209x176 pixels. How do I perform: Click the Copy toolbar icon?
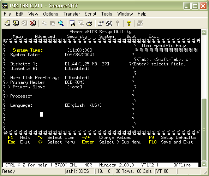[x=44, y=23]
